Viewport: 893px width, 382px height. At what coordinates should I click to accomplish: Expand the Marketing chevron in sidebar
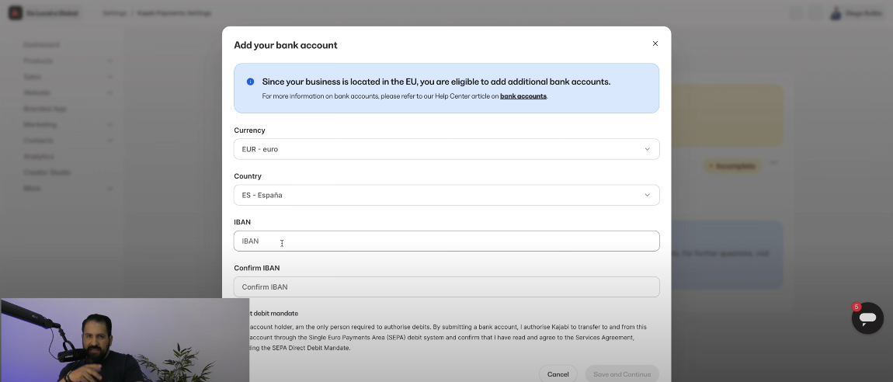[x=110, y=125]
